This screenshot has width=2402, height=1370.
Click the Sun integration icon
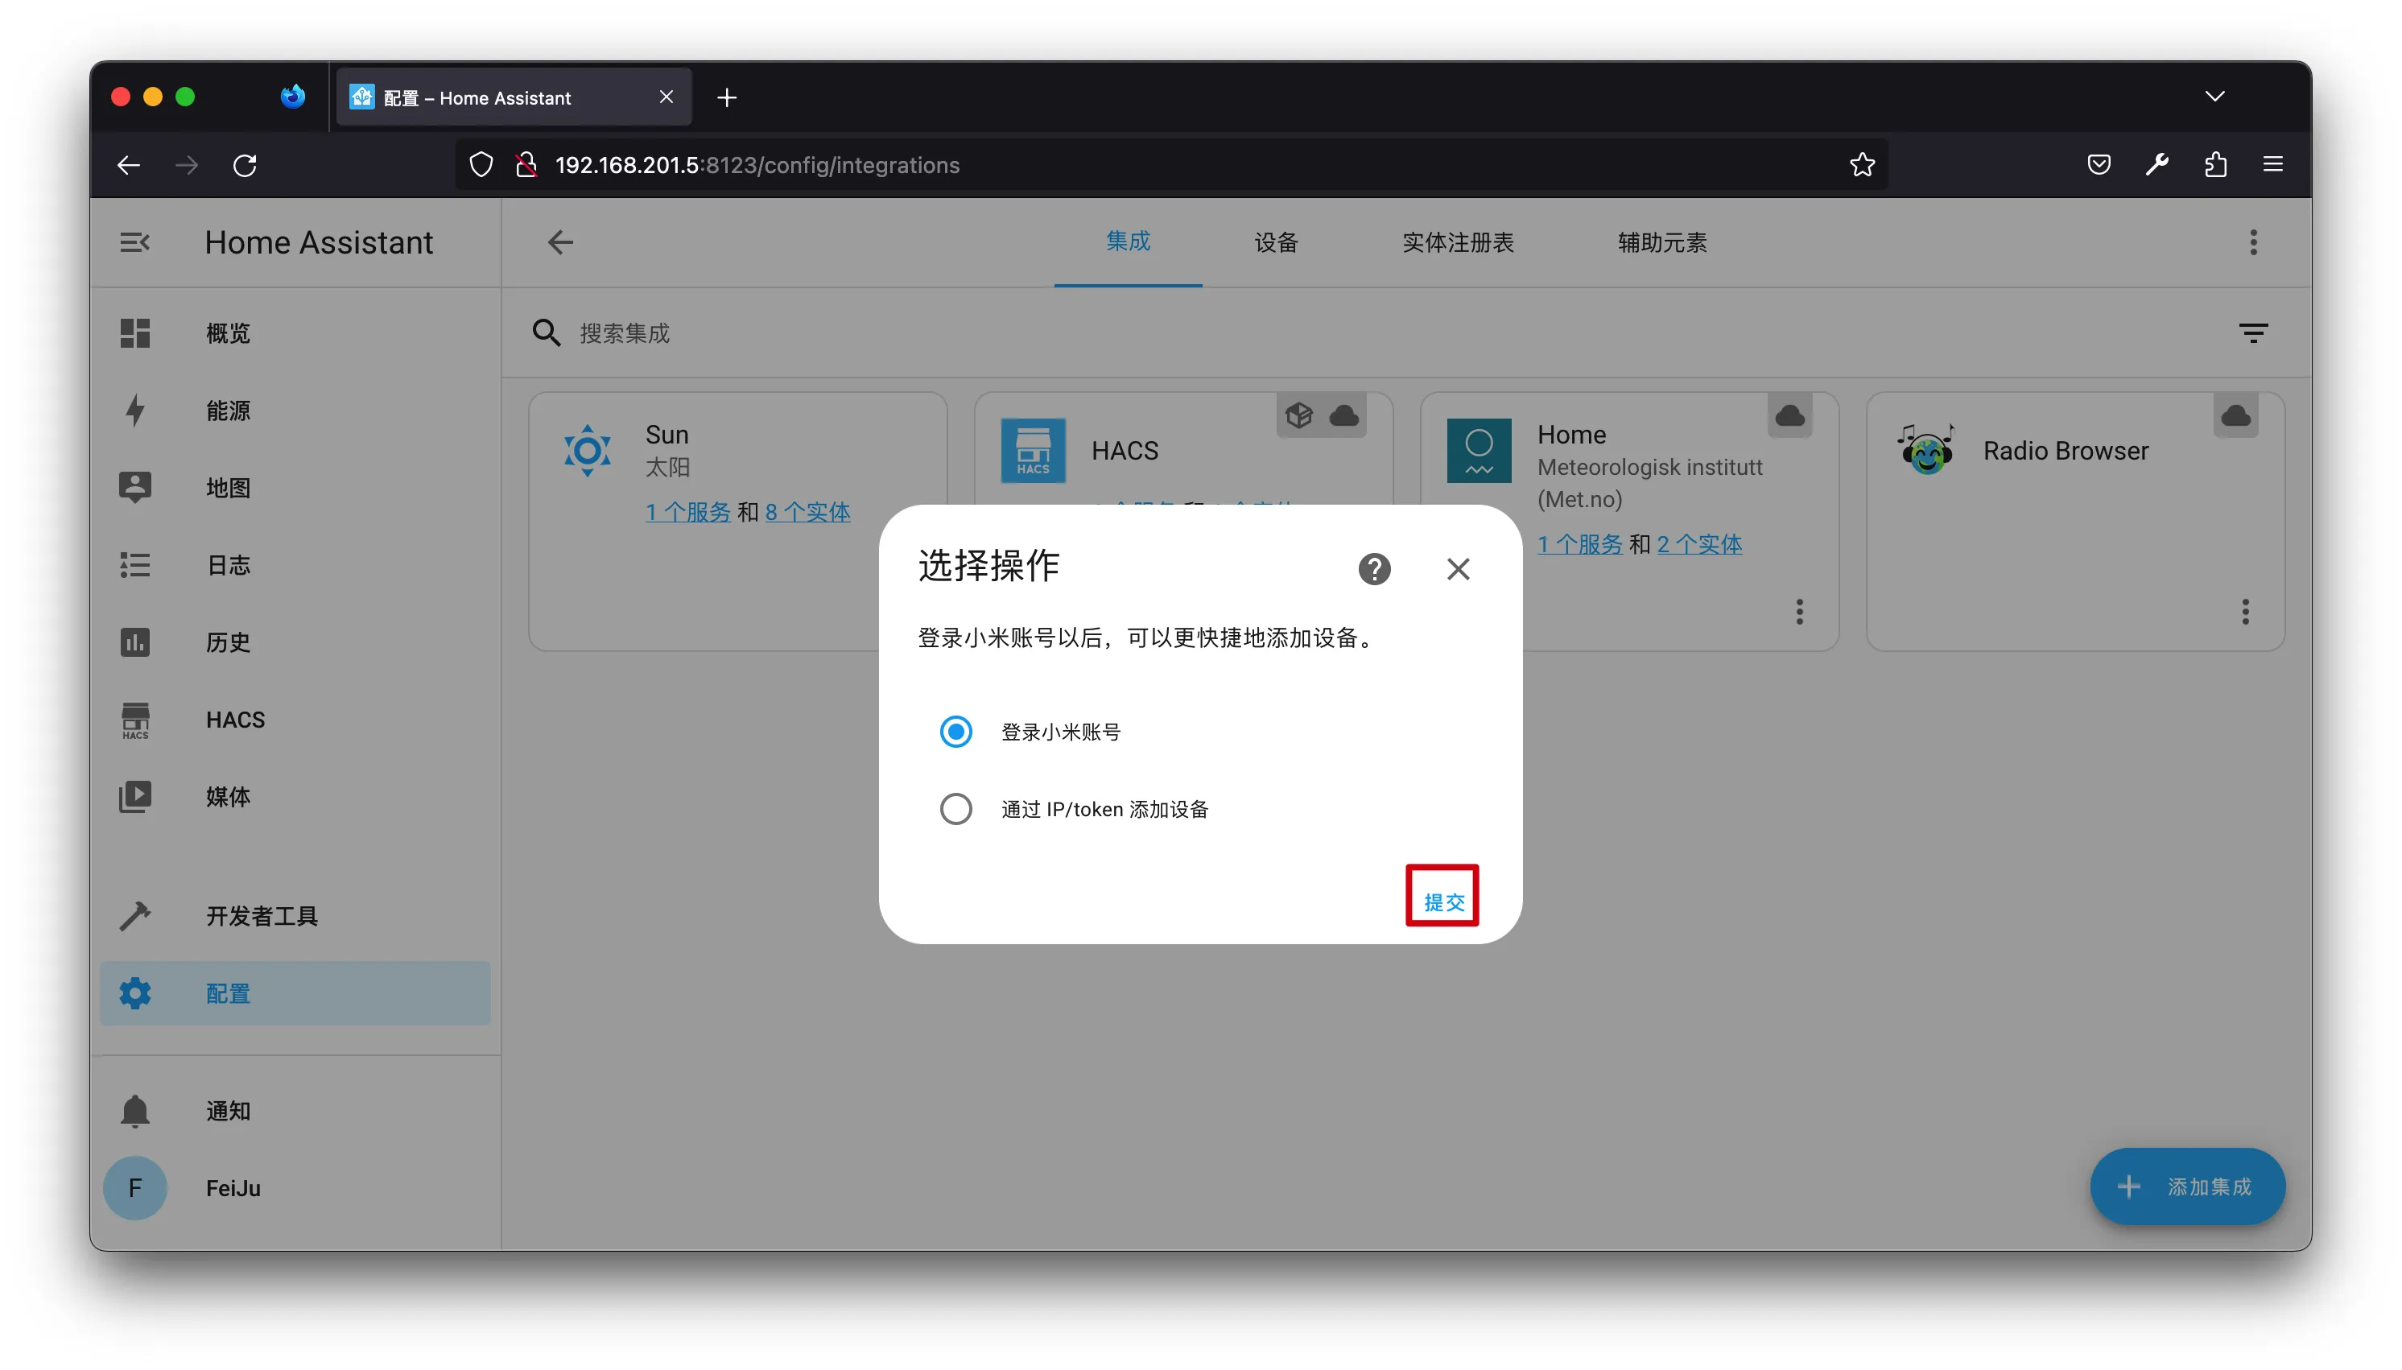pyautogui.click(x=587, y=451)
